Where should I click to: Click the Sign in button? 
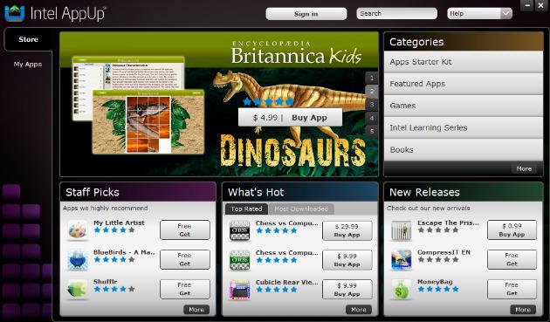pos(306,14)
